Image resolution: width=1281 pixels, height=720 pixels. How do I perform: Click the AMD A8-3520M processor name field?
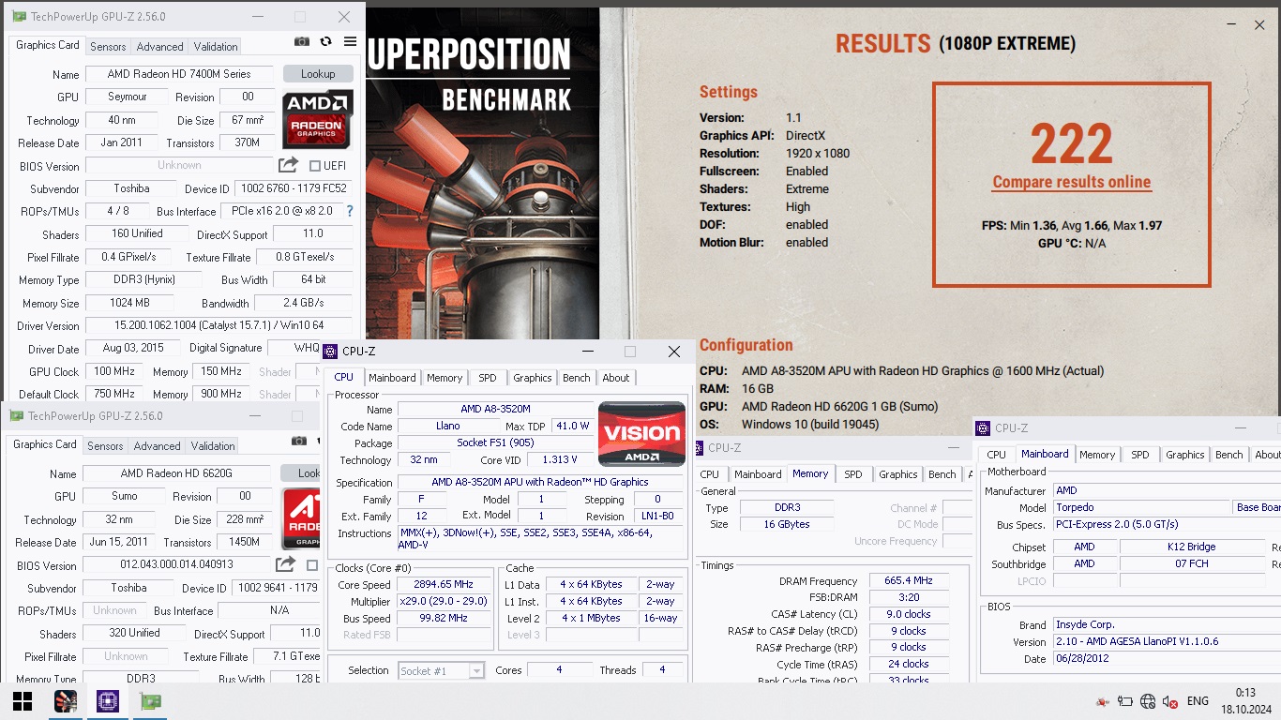click(x=495, y=410)
